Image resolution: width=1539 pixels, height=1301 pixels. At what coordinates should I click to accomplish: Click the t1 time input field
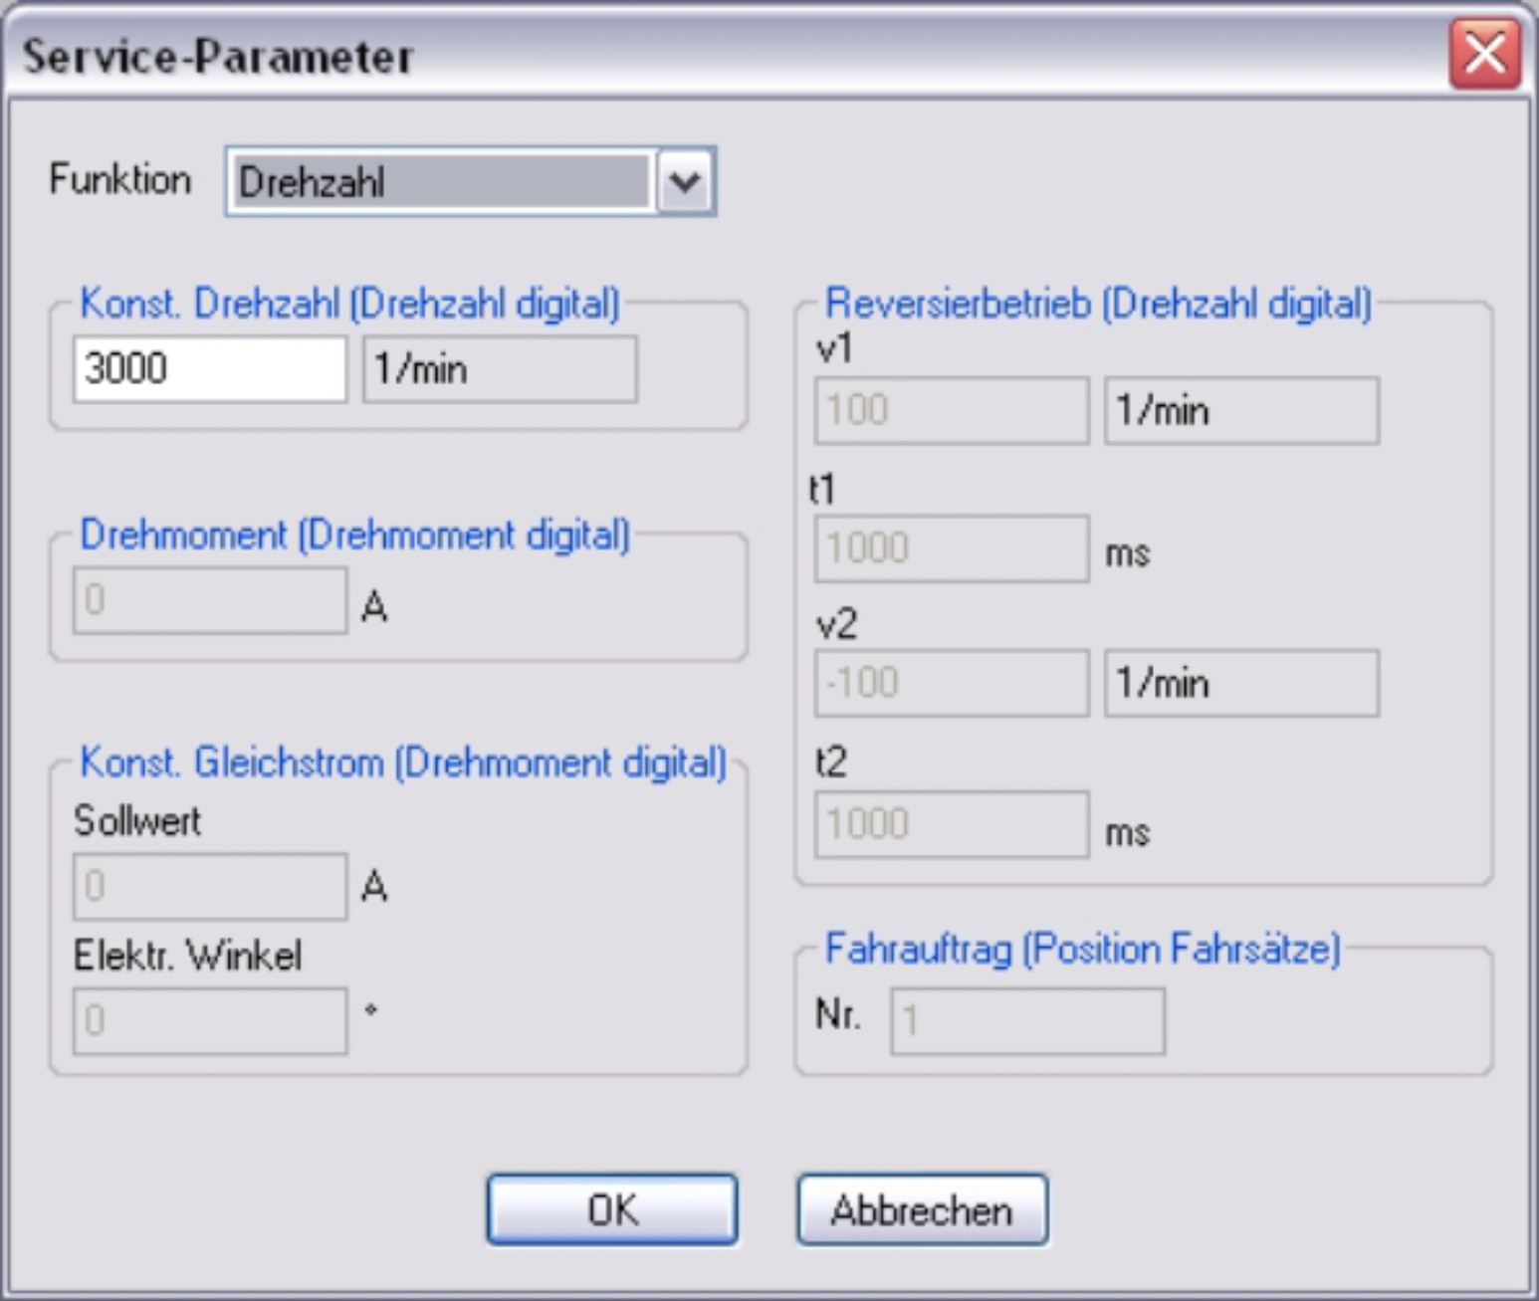coord(951,548)
